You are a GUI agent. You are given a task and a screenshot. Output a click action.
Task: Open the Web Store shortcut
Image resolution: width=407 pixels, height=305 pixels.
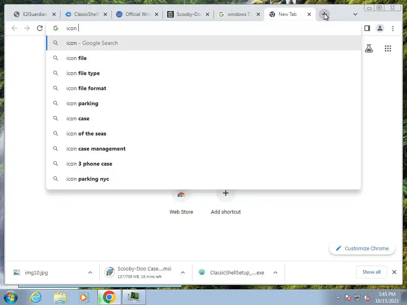point(181,202)
